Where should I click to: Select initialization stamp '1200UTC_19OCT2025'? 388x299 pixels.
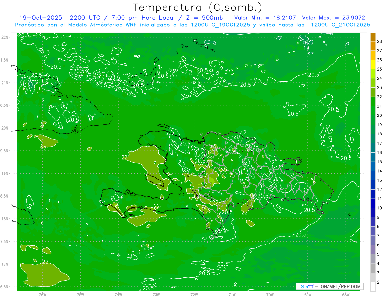(x=220, y=25)
